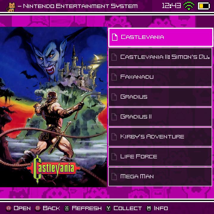214x214 pixels.
Task: Pick Mega Man from the game list
Action: coord(160,177)
